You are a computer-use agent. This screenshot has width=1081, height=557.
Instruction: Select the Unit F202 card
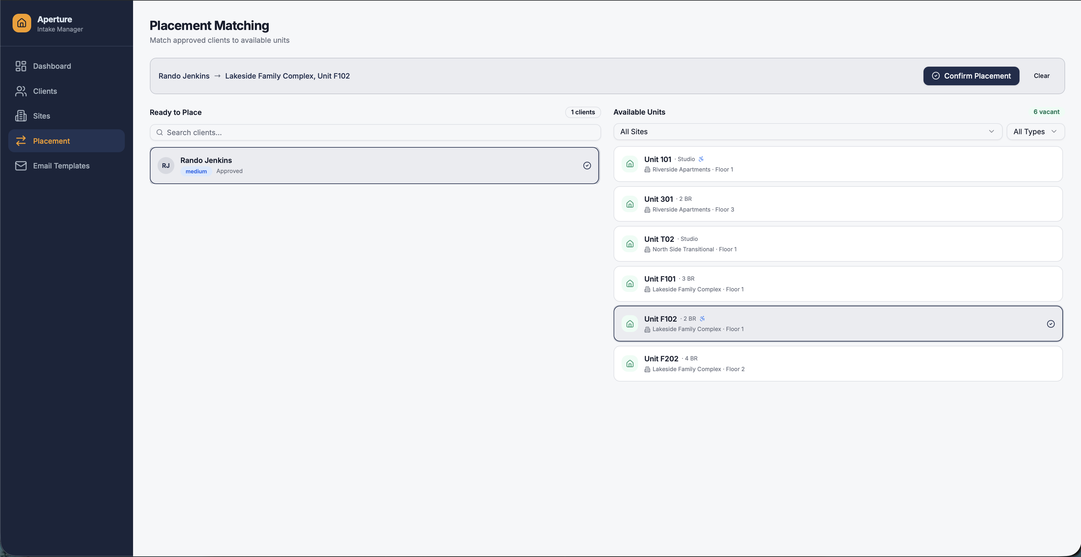(838, 364)
